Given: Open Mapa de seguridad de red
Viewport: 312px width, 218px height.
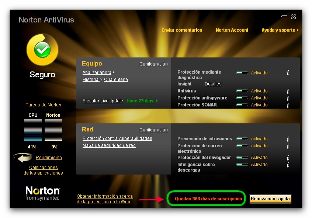Looking at the screenshot, I should tap(109, 145).
